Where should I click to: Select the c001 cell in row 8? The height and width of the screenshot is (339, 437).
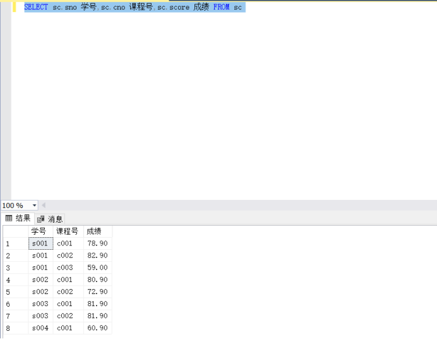(x=68, y=328)
